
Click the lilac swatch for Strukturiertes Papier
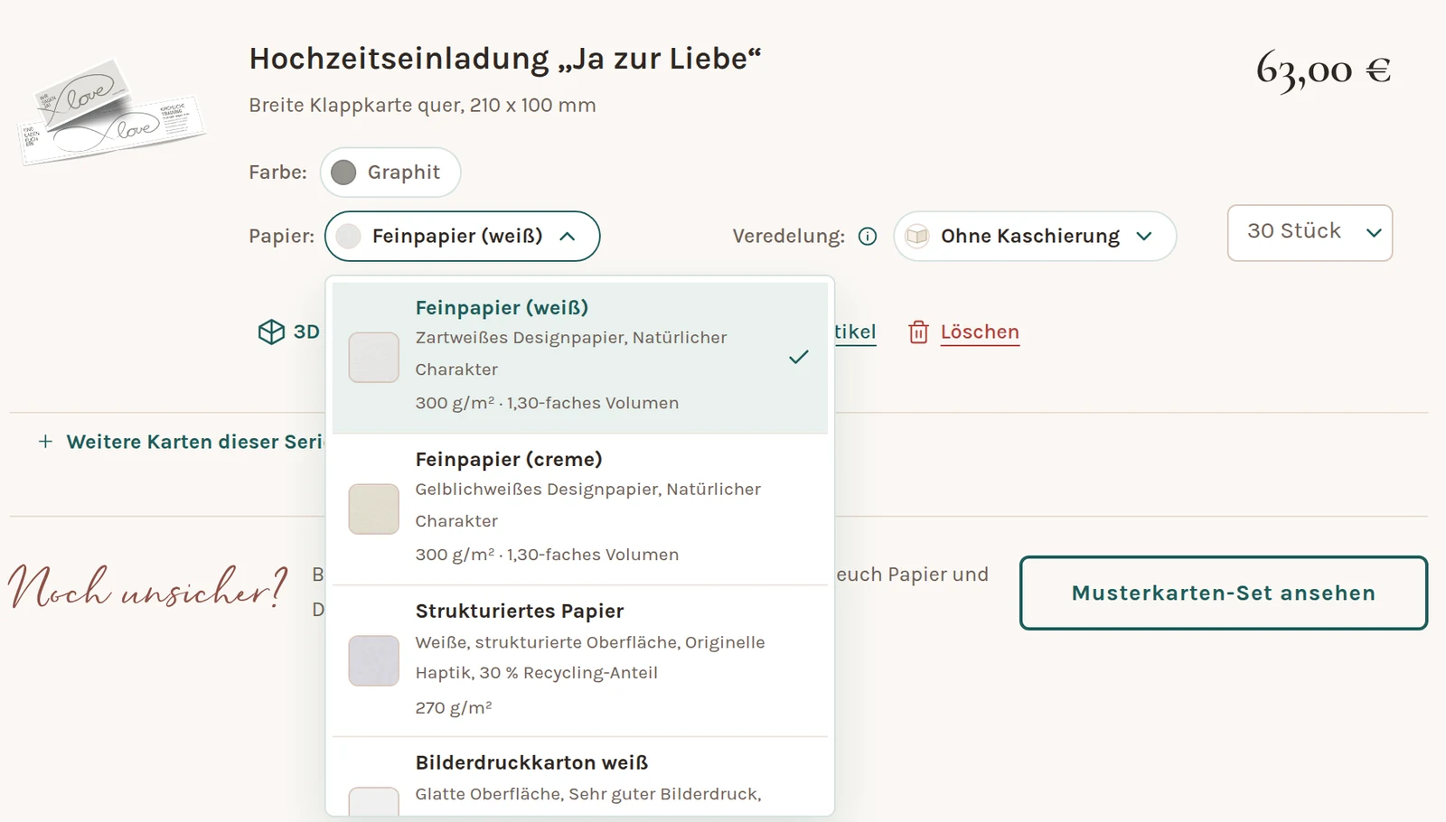click(373, 661)
